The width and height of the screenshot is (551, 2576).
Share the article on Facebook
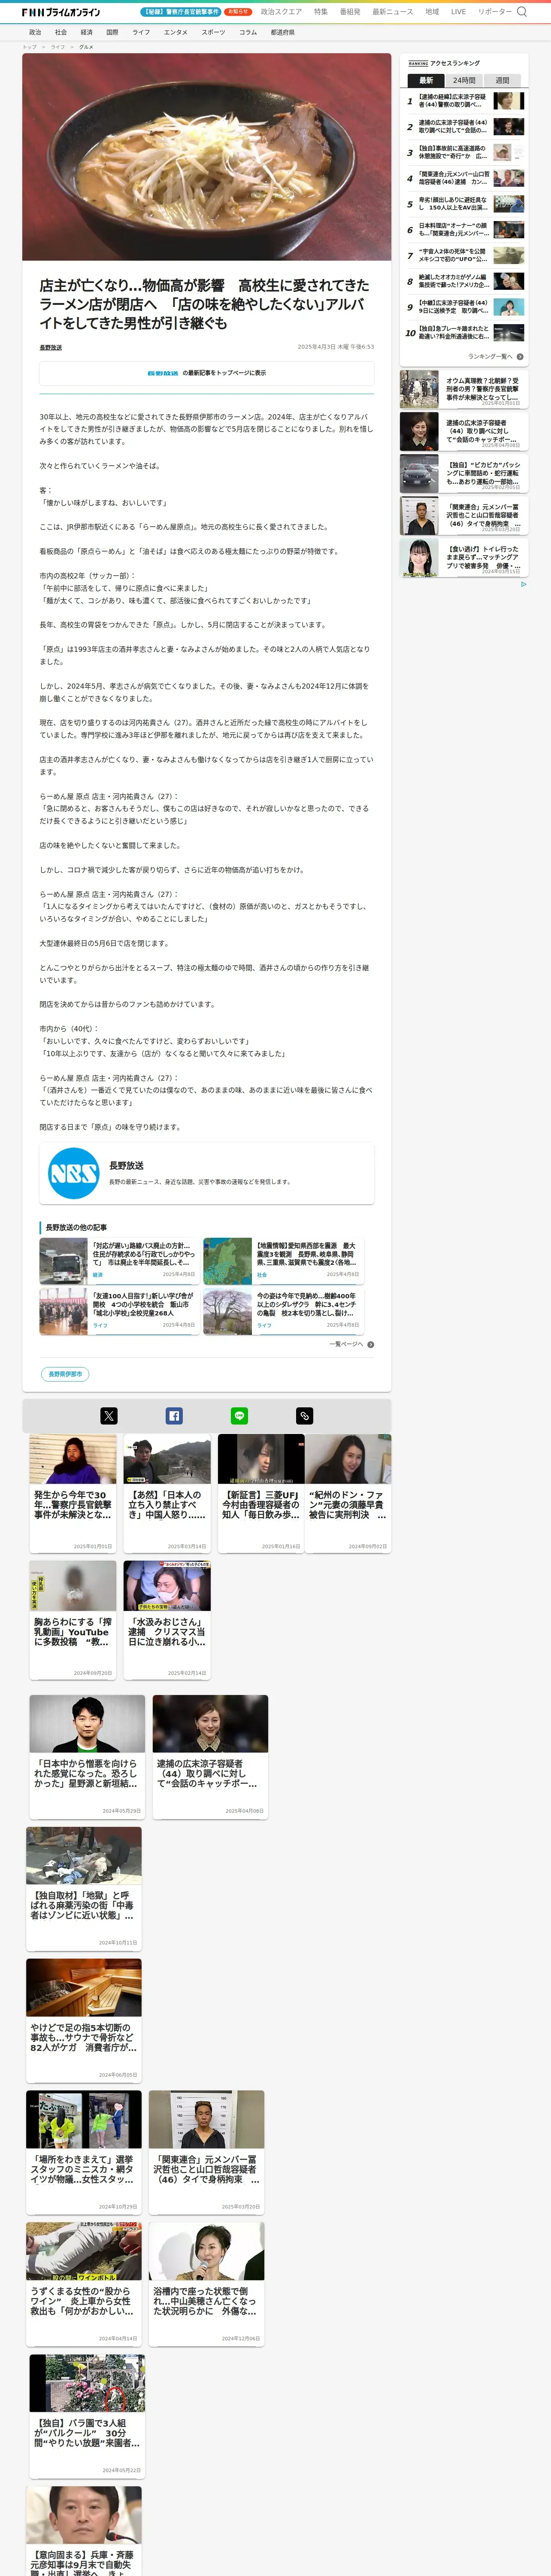(174, 1415)
